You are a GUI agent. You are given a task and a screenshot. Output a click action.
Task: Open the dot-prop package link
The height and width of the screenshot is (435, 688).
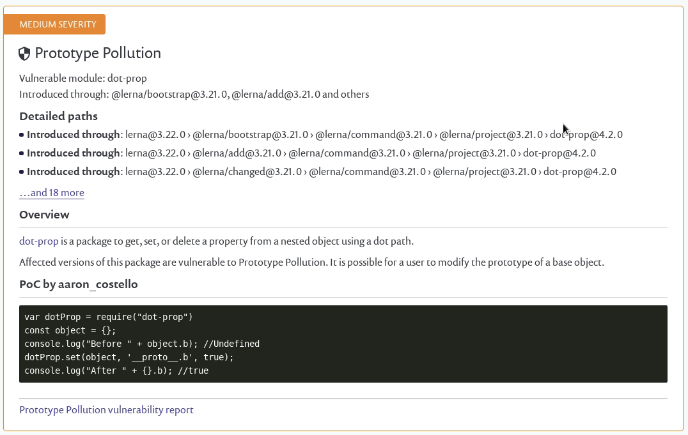coord(38,241)
